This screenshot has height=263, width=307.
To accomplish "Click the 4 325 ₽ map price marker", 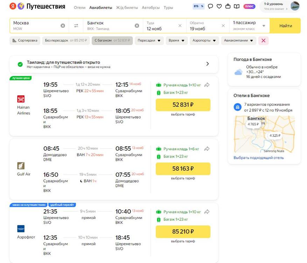I will click(275, 136).
